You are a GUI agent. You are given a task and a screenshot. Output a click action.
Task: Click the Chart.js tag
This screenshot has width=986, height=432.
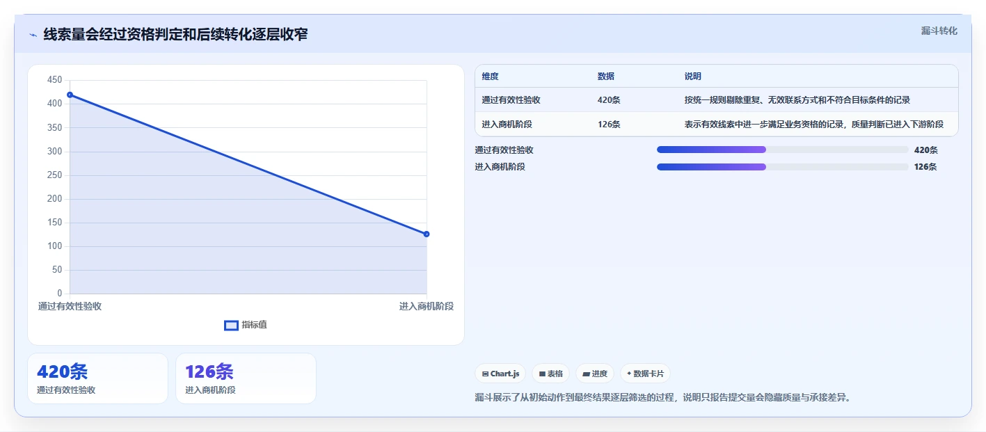coord(500,374)
